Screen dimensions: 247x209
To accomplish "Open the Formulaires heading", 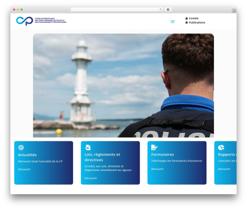I will (x=163, y=155).
